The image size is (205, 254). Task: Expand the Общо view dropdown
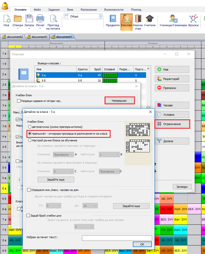(100, 16)
